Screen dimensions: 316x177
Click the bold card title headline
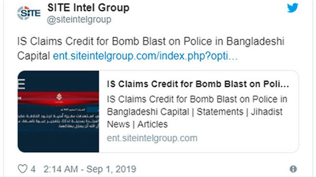pos(198,84)
